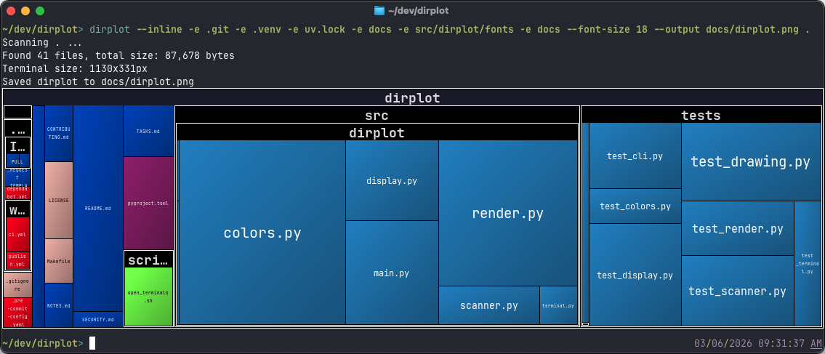825x354 pixels.
Task: Select the .pre-commit-config.yaml tile
Action: (x=17, y=313)
